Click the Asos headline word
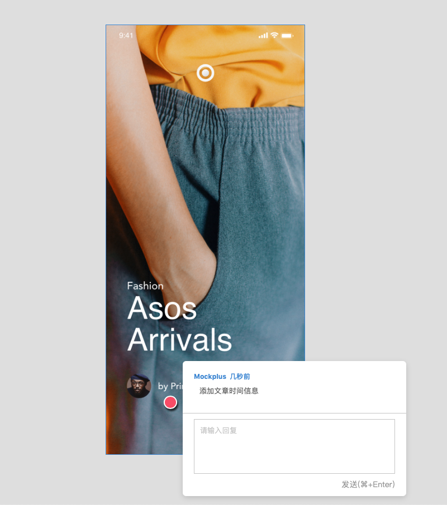The width and height of the screenshot is (447, 505). 162,308
